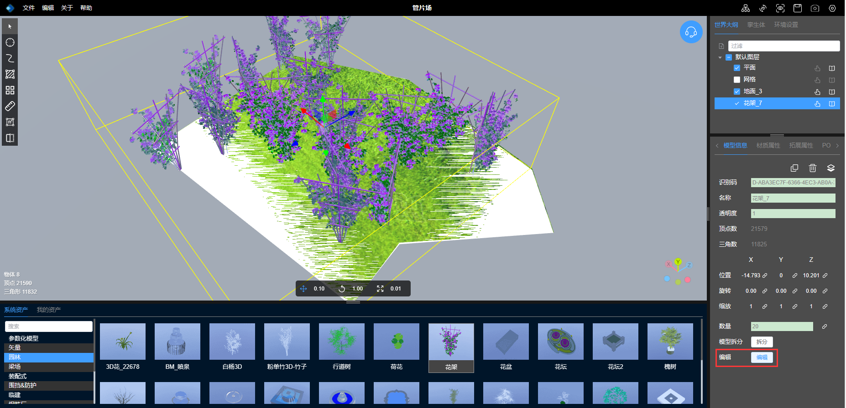
Task: Select the 参数化模型 asset category
Action: point(49,338)
